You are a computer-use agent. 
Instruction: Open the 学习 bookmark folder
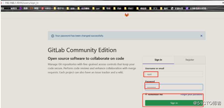click(153, 9)
